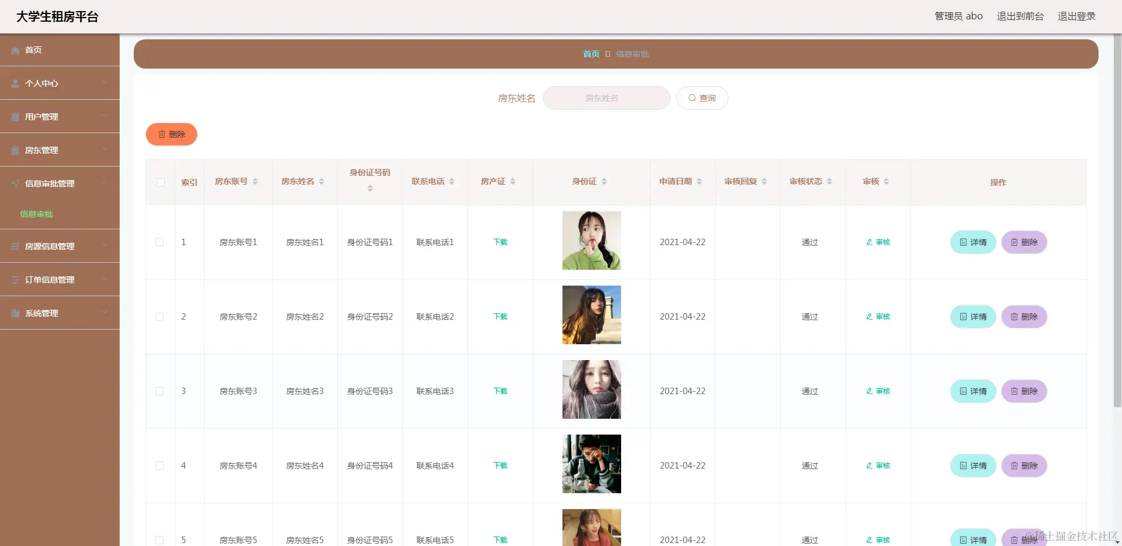The height and width of the screenshot is (546, 1122).
Task: Check the checkbox for row 房东账号2
Action: (160, 317)
